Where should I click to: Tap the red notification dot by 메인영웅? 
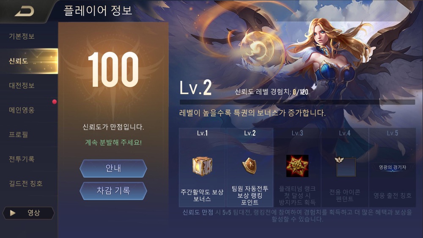click(x=54, y=101)
